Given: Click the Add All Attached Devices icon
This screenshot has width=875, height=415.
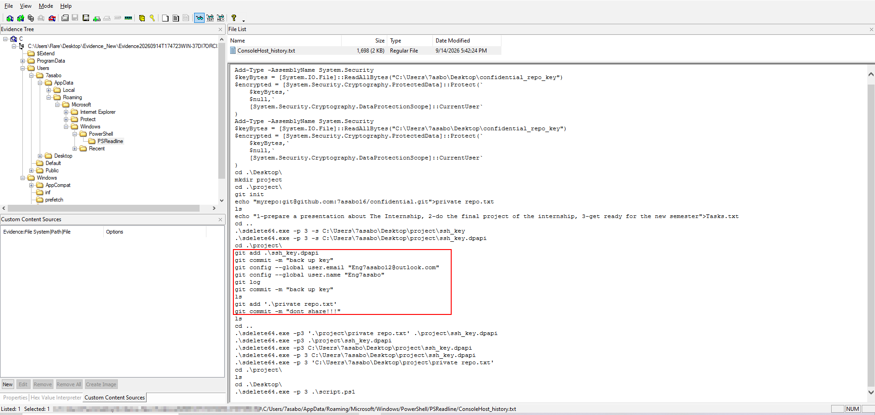Looking at the screenshot, I should (21, 18).
